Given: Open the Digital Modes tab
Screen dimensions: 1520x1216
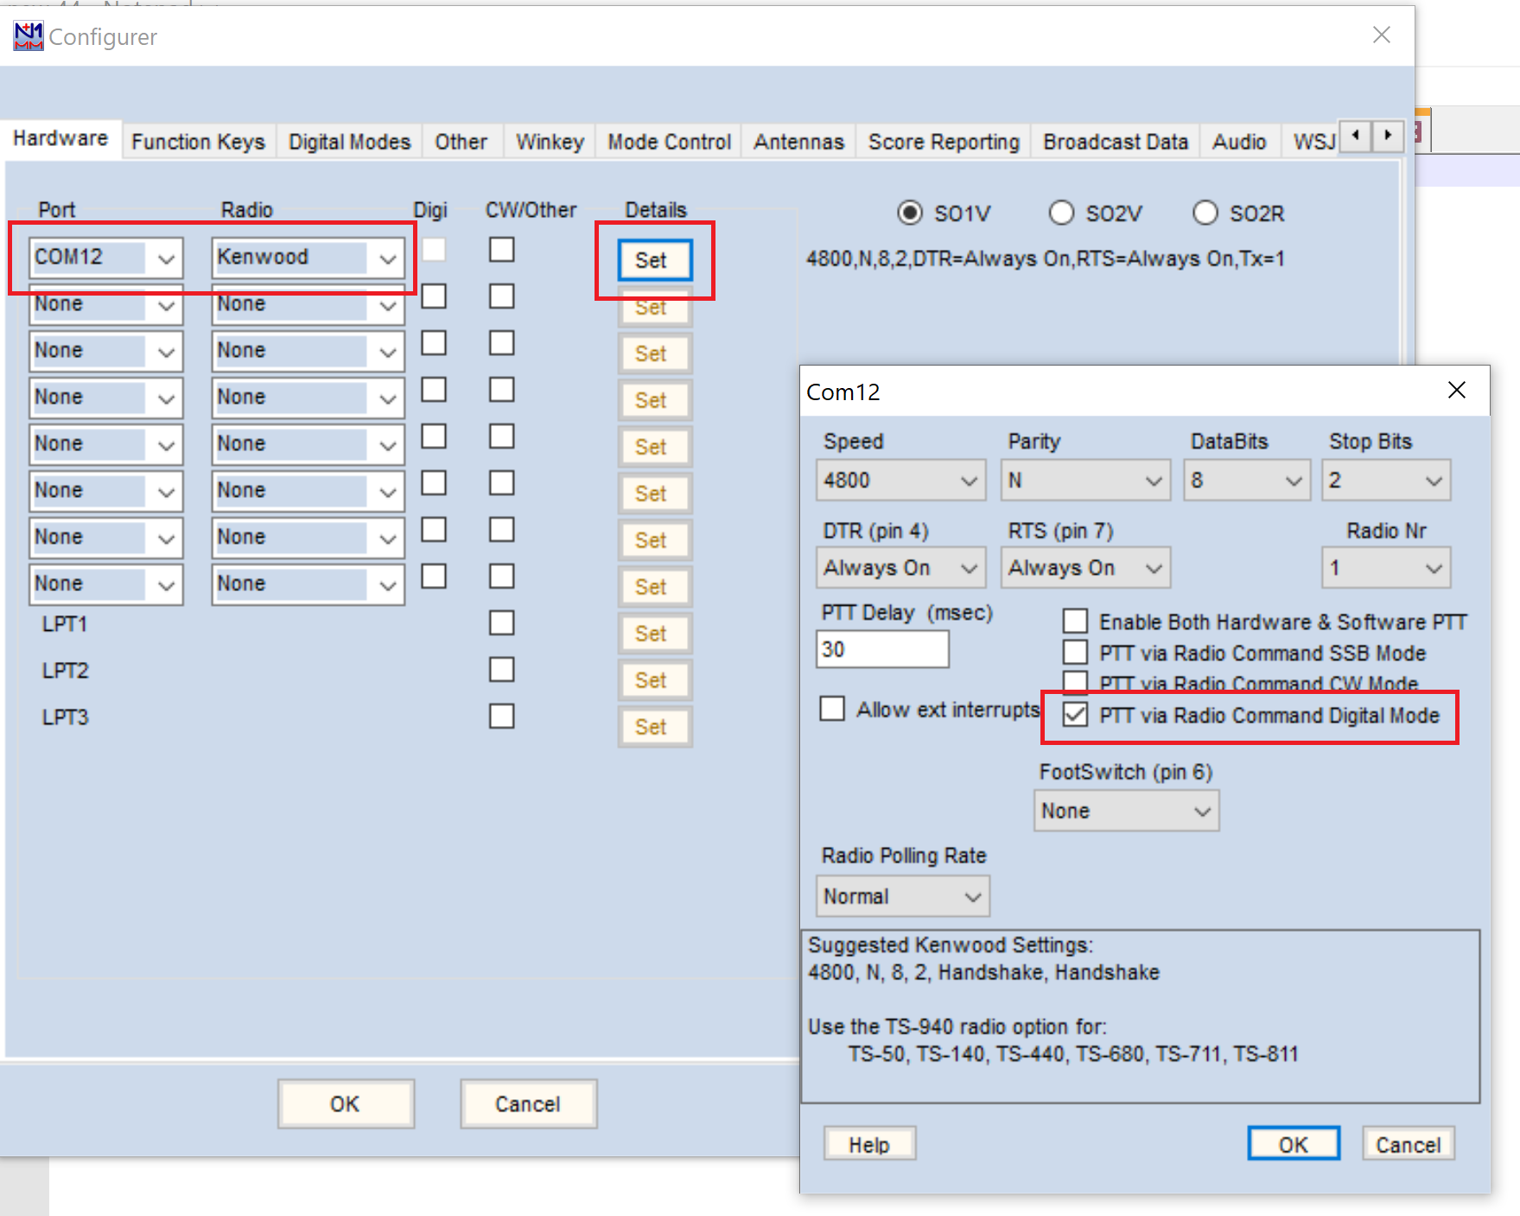Looking at the screenshot, I should pos(349,142).
